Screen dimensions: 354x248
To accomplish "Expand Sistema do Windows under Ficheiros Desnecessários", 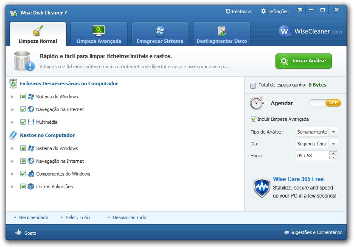I will pyautogui.click(x=13, y=97).
